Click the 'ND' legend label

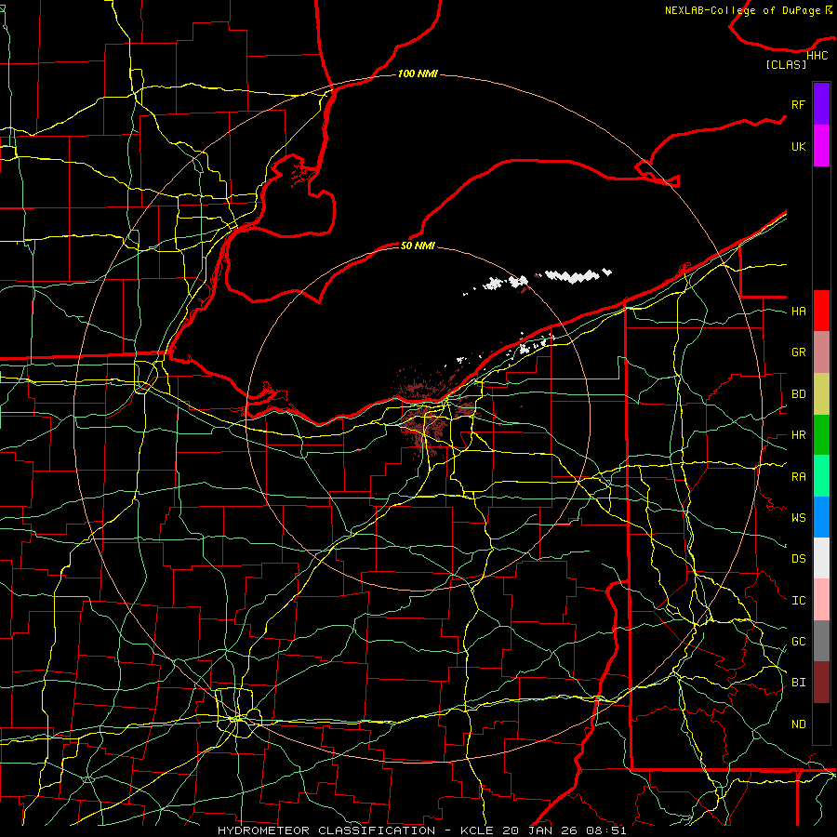[x=798, y=724]
